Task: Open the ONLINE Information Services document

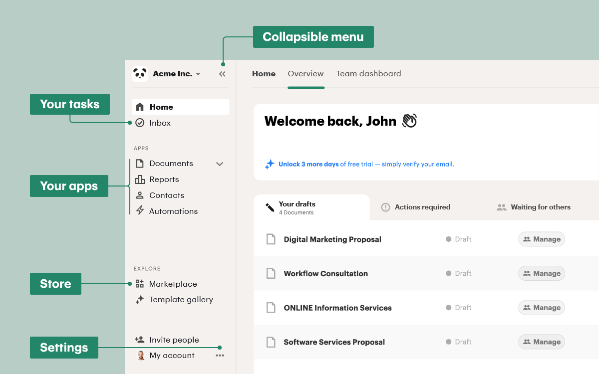Action: tap(338, 308)
